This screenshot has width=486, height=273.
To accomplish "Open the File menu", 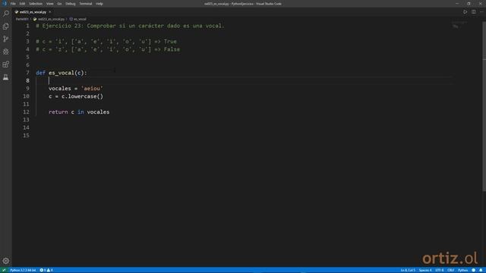I will pos(13,4).
